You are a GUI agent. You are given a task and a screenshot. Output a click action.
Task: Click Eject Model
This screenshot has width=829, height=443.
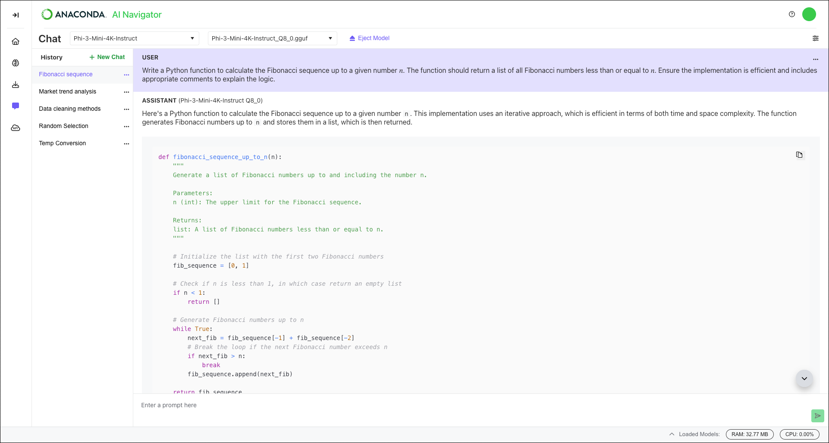370,38
